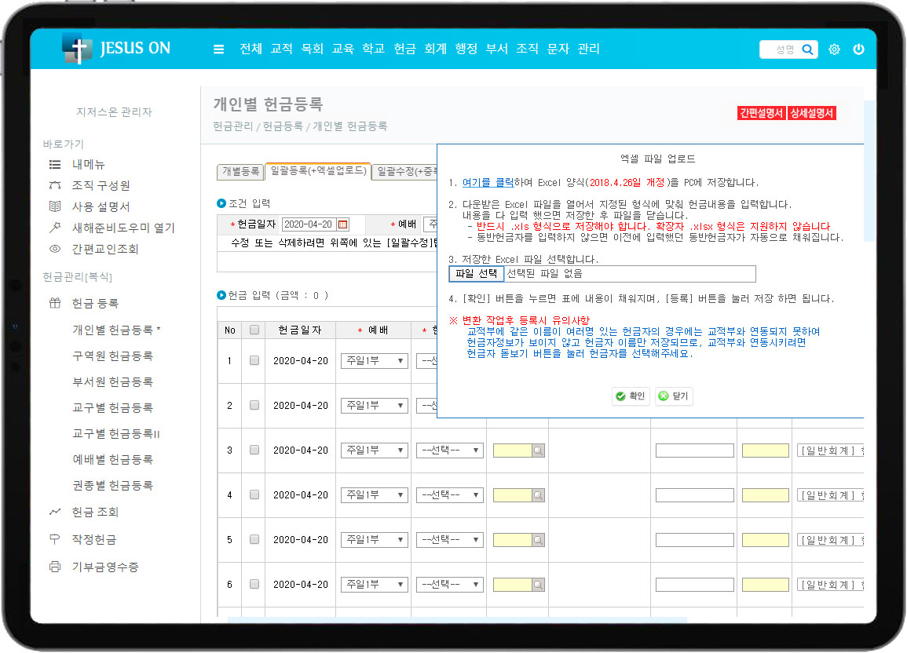Image resolution: width=907 pixels, height=653 pixels.
Task: Click the 헌금 조회 chart icon in sidebar
Action: (55, 512)
